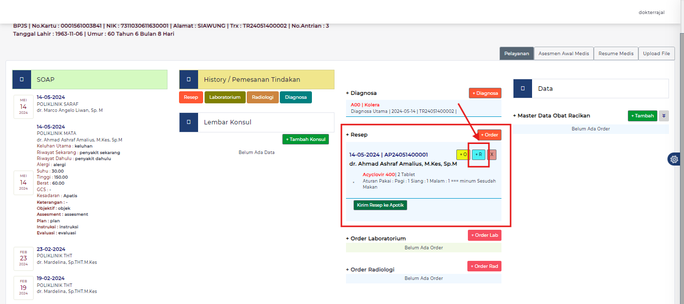The height and width of the screenshot is (304, 684).
Task: Click the Lembar Konsul panel icon
Action: click(x=189, y=122)
